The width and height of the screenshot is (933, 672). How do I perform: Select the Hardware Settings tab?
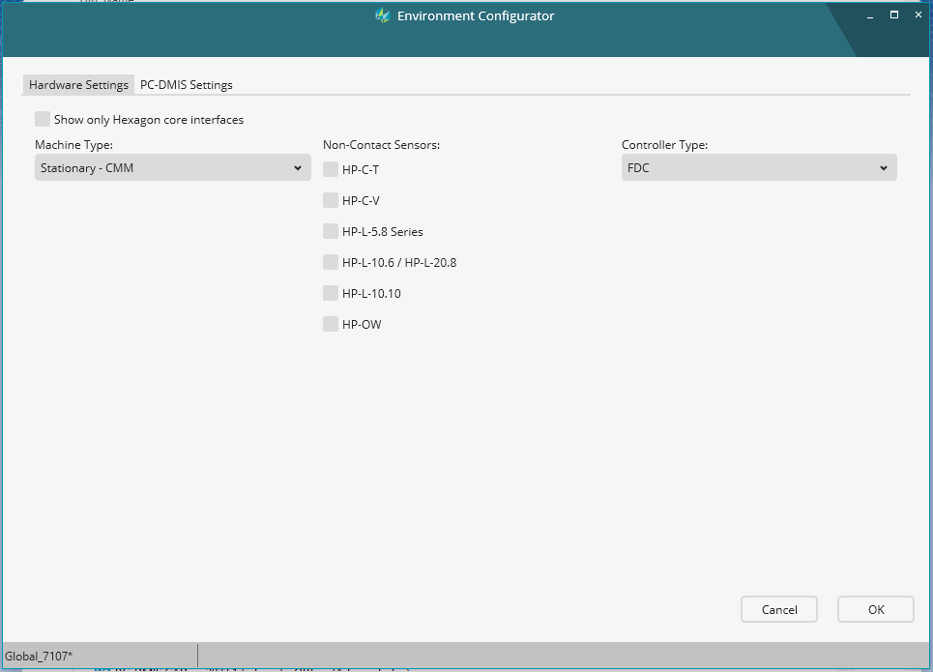(78, 84)
